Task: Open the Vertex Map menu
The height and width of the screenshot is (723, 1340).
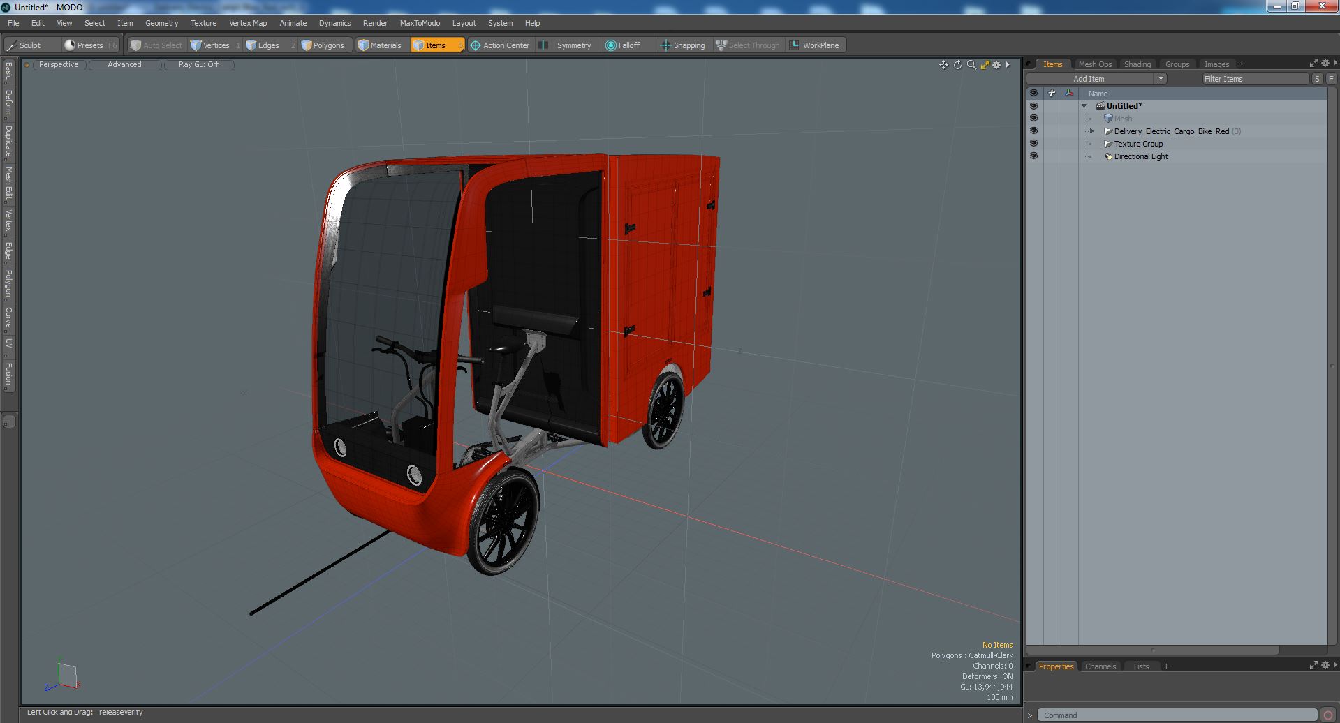Action: tap(248, 23)
